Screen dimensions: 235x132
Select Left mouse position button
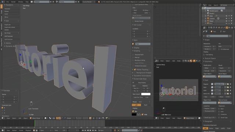[x=136, y=105]
